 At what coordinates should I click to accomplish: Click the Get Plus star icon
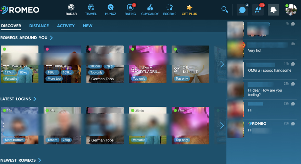189,8
